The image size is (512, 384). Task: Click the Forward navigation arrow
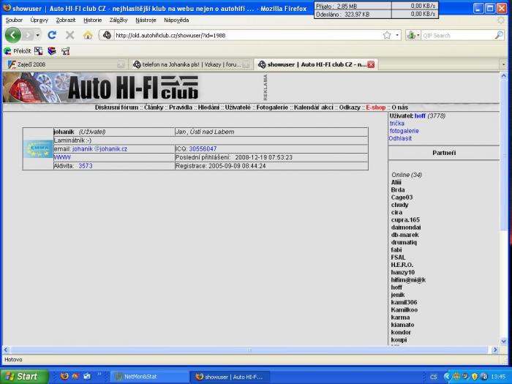click(x=29, y=35)
